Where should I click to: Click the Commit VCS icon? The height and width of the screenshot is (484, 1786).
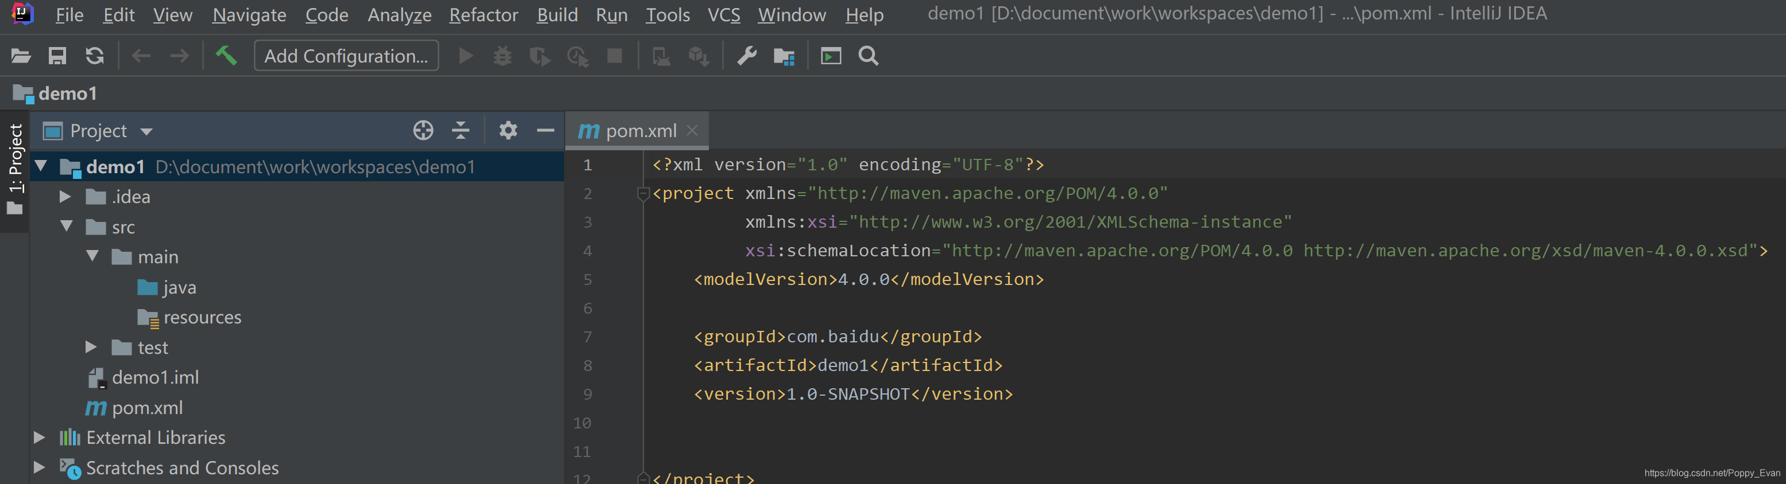[699, 56]
